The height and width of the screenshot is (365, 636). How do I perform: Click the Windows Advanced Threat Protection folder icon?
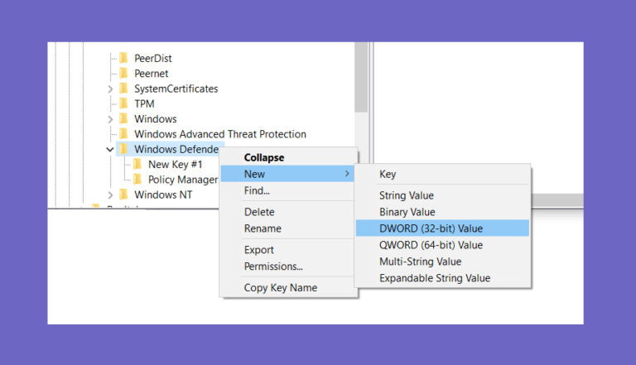(123, 134)
